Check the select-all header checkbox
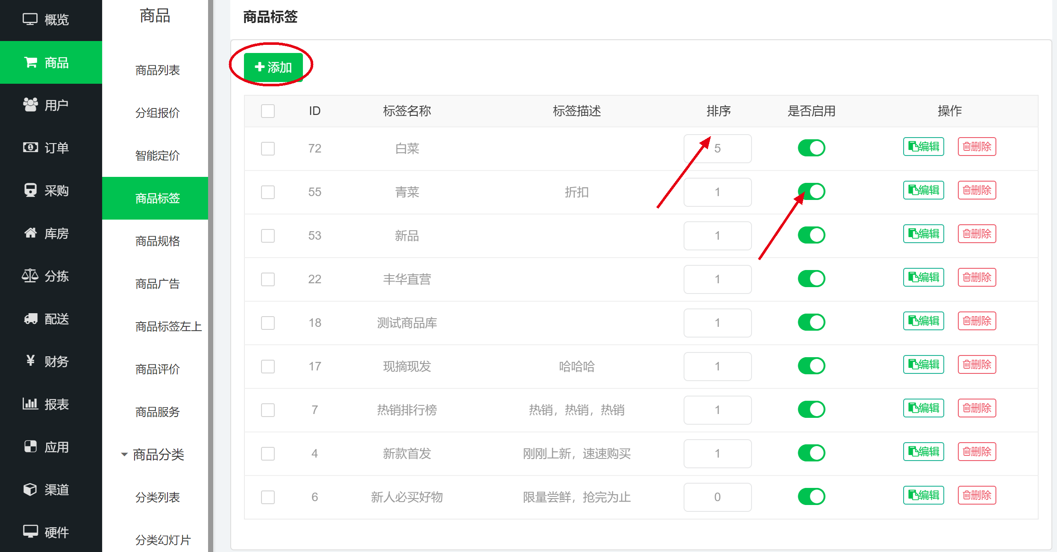Viewport: 1057px width, 552px height. 268,111
